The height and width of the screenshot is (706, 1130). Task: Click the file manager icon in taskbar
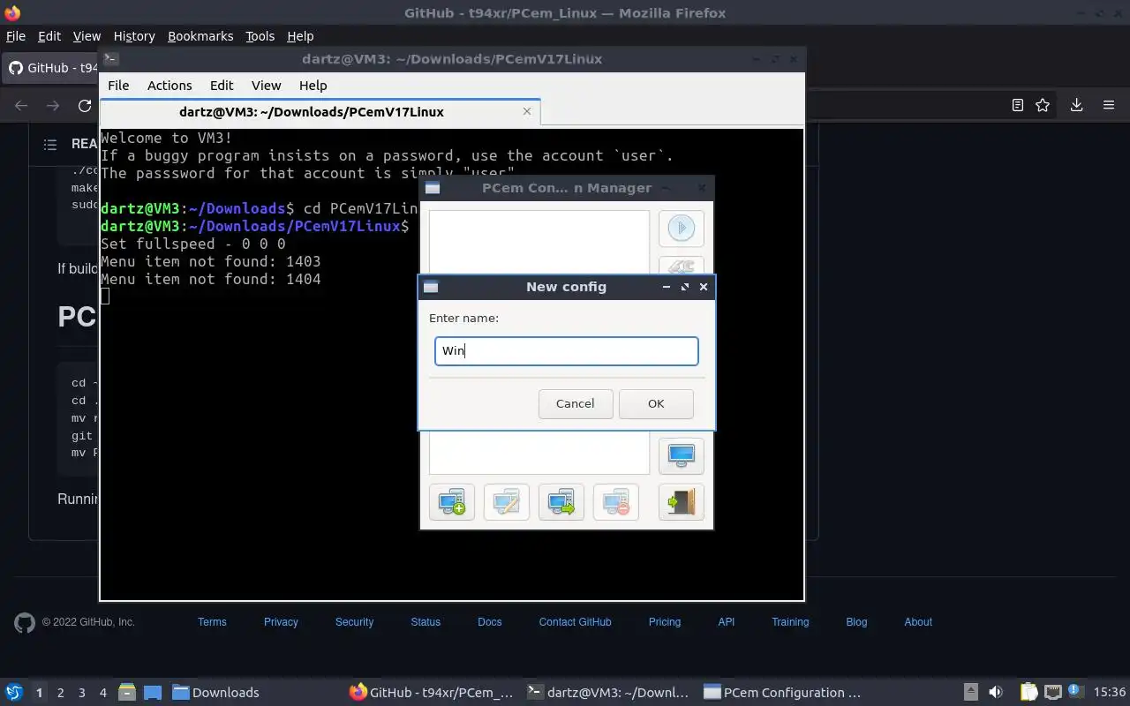[x=126, y=693]
